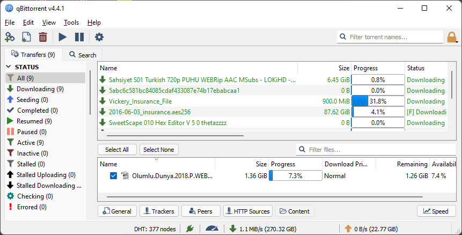The width and height of the screenshot is (462, 235).
Task: Click the torrent list vertical scrollbar
Action: point(452,85)
